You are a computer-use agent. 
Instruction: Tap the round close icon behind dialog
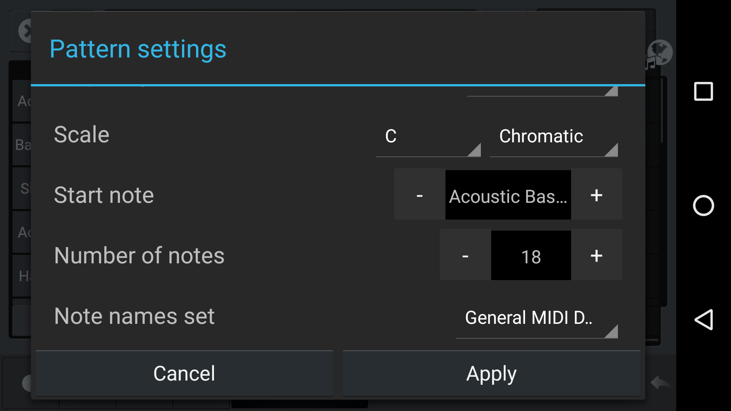point(25,30)
